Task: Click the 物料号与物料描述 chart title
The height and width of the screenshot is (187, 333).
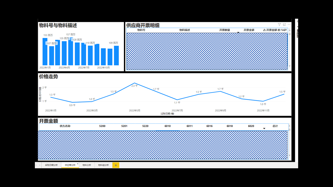Action: [x=58, y=25]
